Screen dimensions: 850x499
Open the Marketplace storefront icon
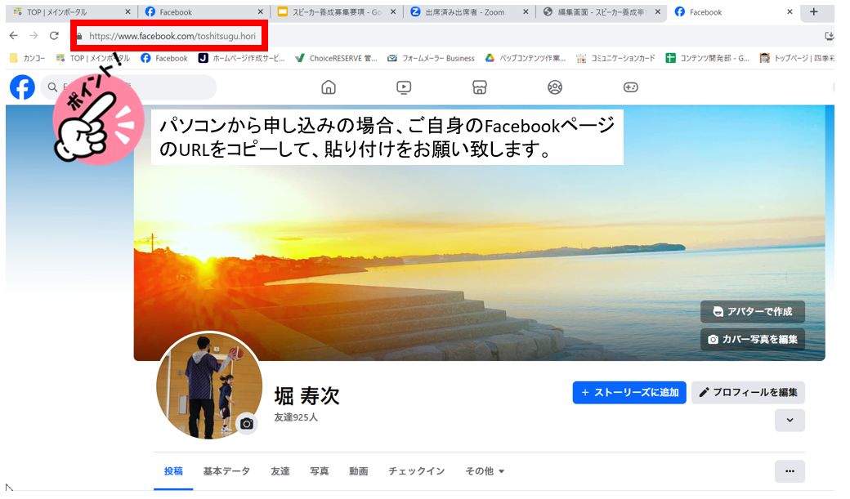tap(480, 87)
